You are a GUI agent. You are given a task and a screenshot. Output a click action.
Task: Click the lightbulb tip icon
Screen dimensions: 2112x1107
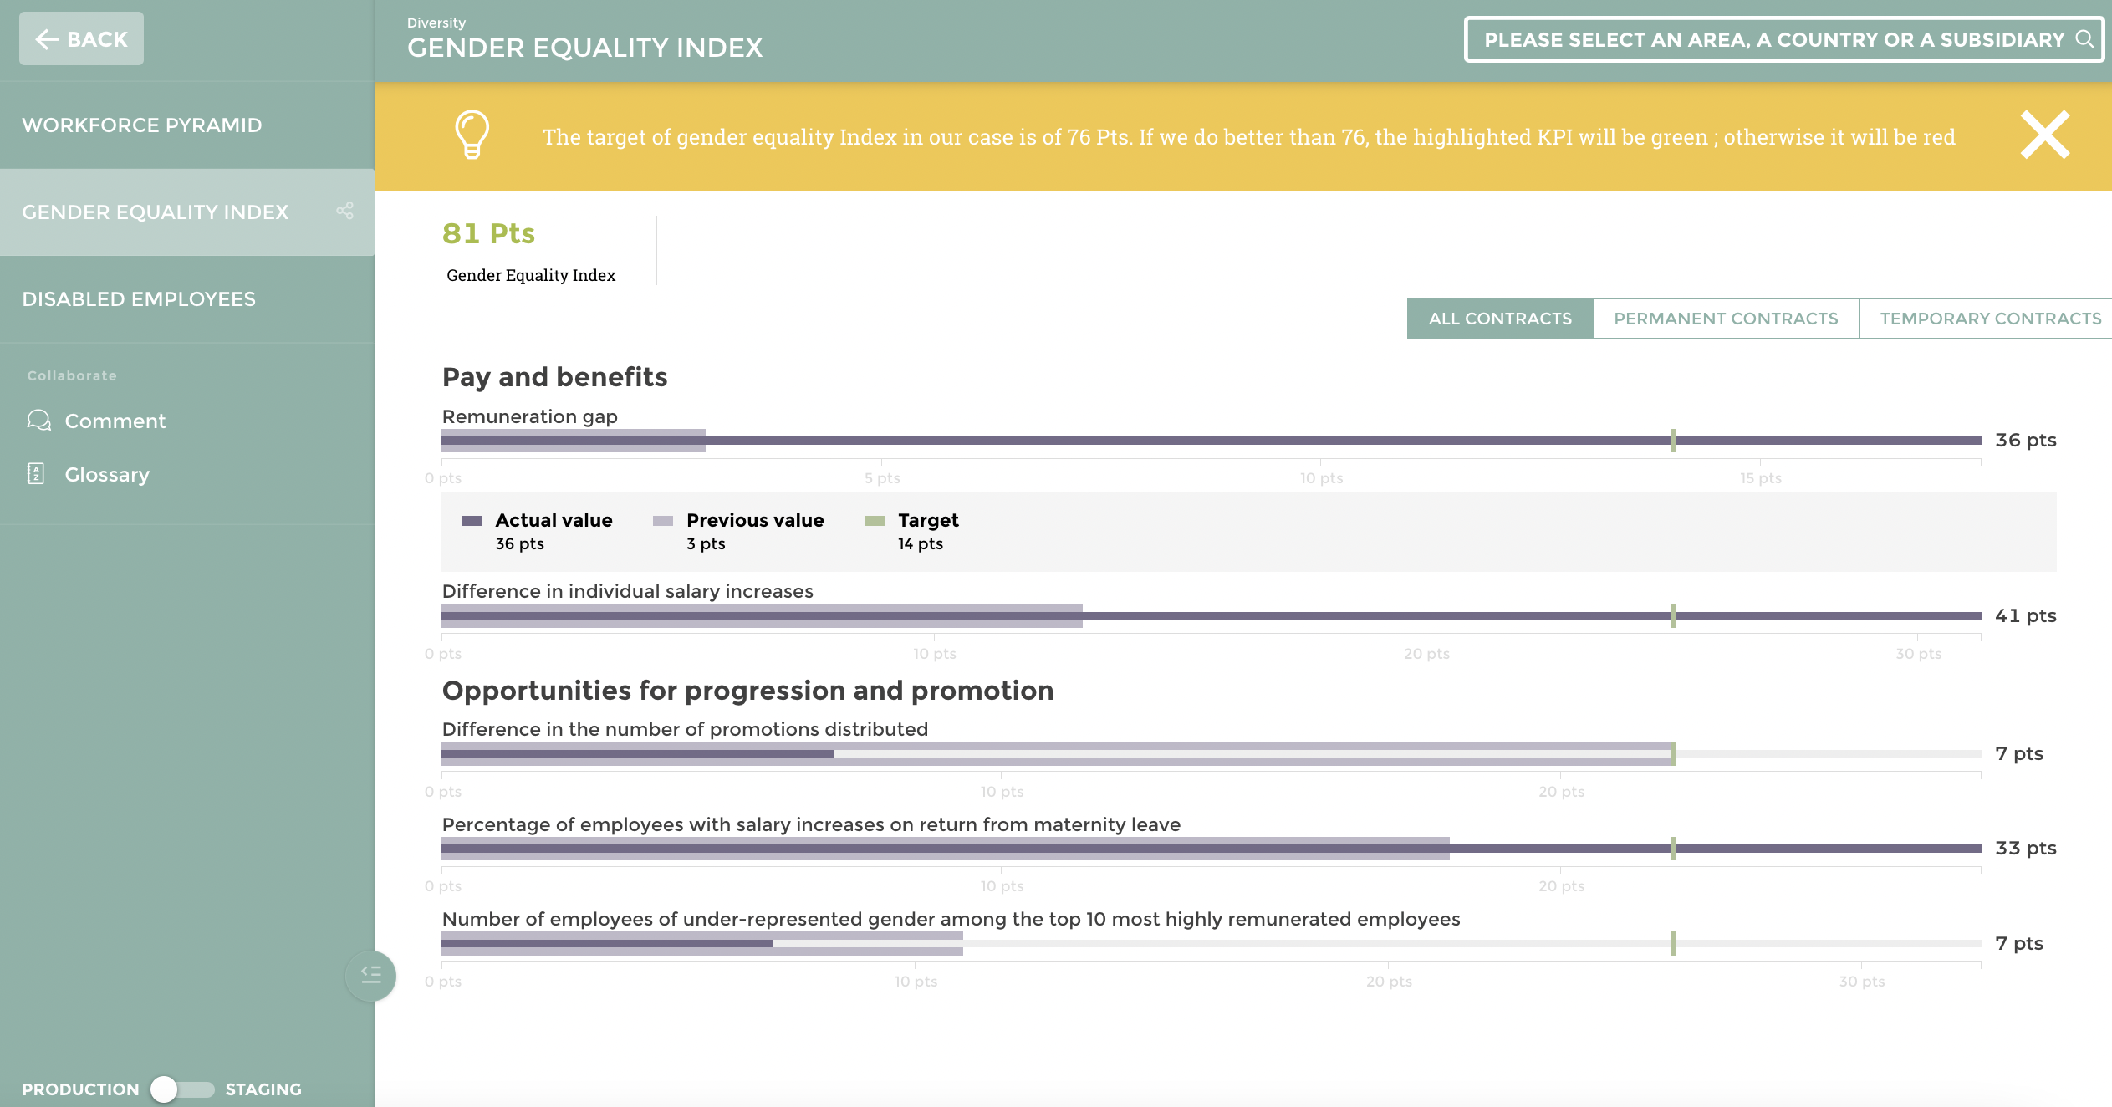[472, 135]
